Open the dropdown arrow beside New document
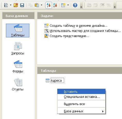Screen dimensions: 122x119 pos(11,5)
